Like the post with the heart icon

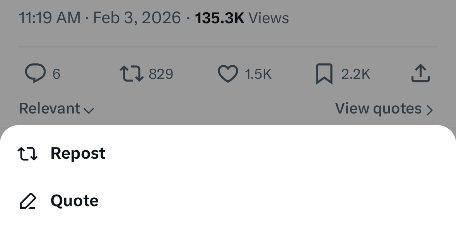tap(229, 73)
